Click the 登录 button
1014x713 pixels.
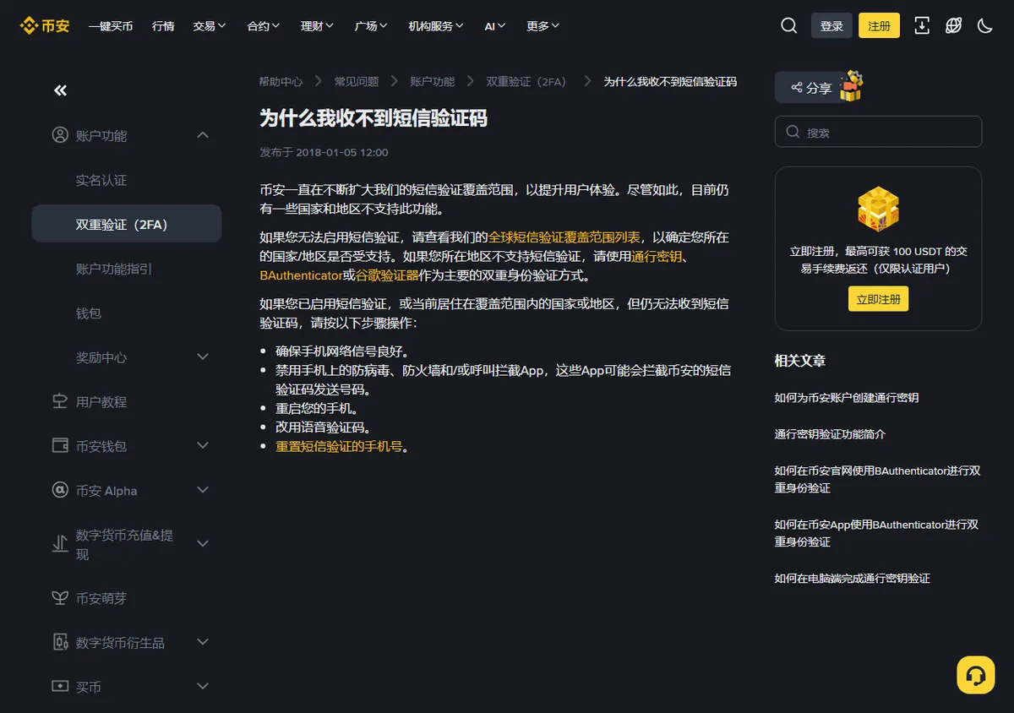831,25
